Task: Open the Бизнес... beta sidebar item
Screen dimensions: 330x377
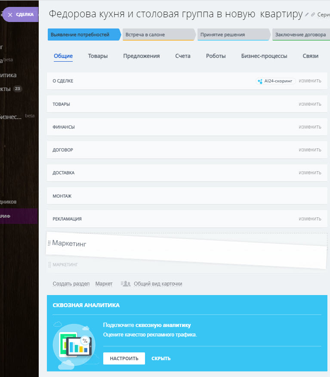Action: tap(17, 116)
